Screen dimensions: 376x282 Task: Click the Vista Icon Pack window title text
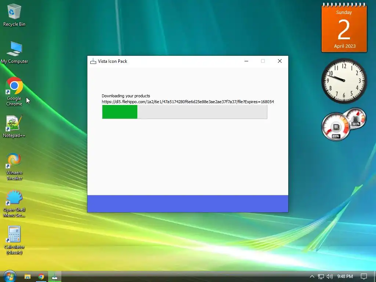(112, 61)
